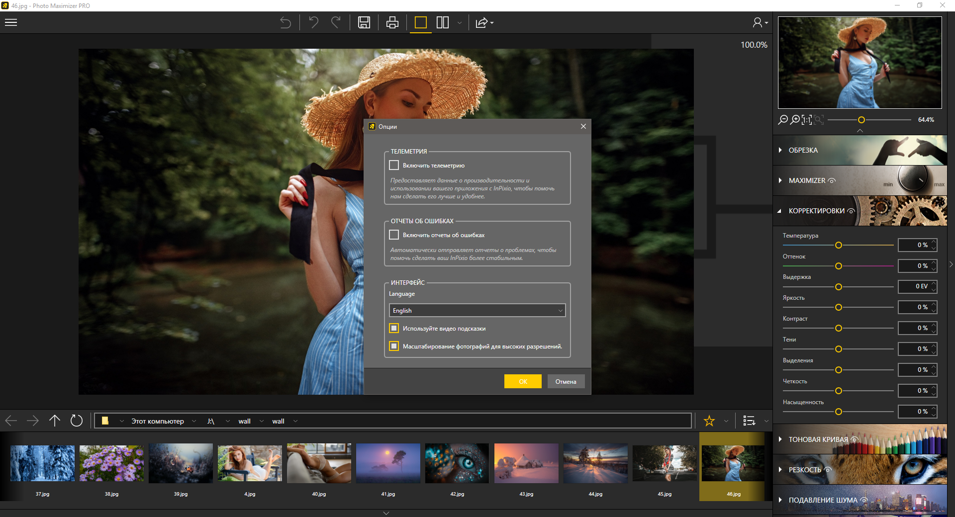The width and height of the screenshot is (955, 517).
Task: Open the view mode dropdown arrow
Action: tap(460, 23)
